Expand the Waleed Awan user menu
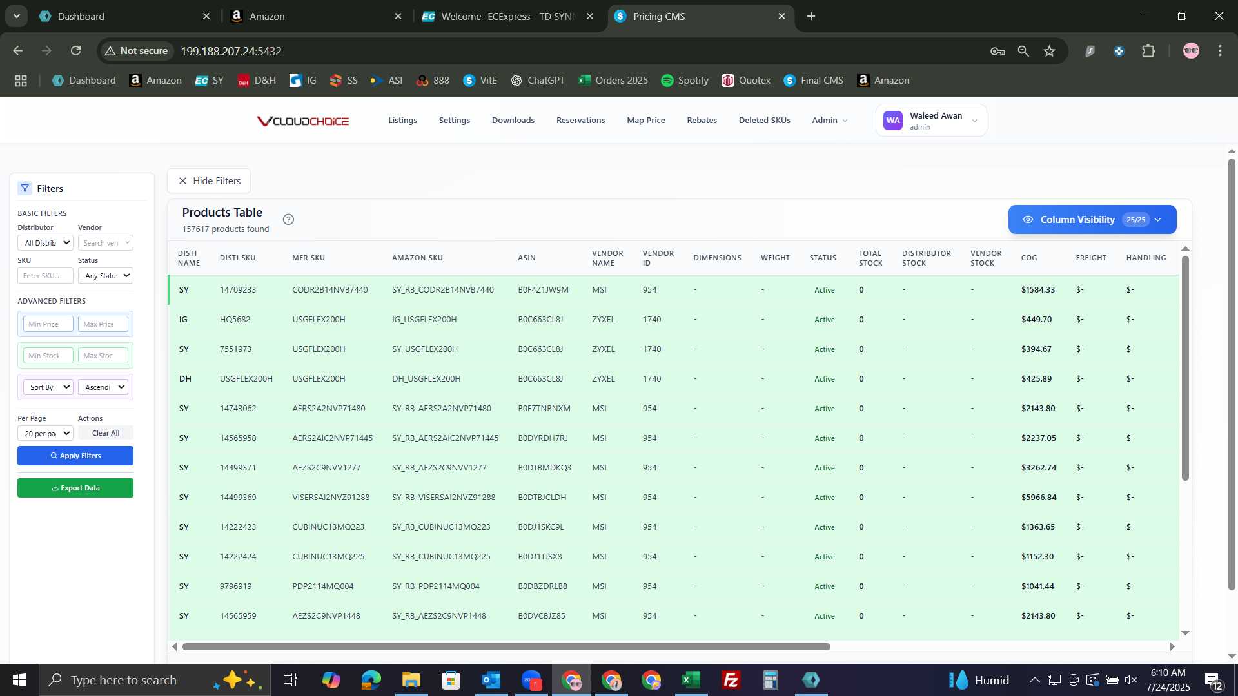The width and height of the screenshot is (1238, 696). (930, 121)
